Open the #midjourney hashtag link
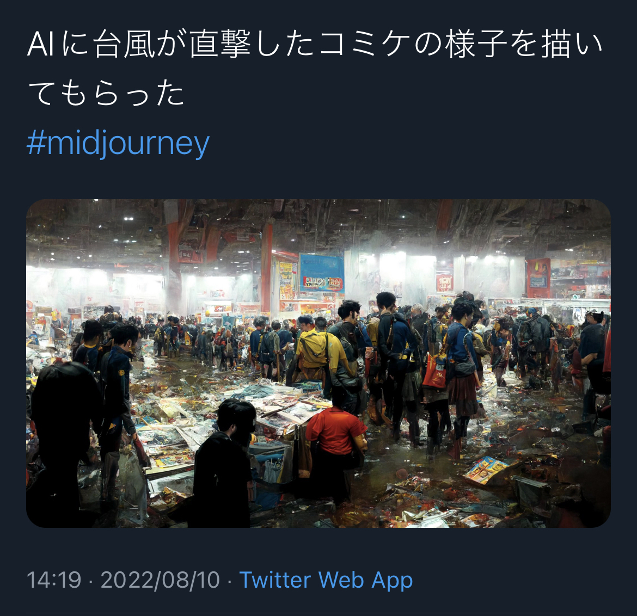The image size is (637, 616). coord(118,144)
